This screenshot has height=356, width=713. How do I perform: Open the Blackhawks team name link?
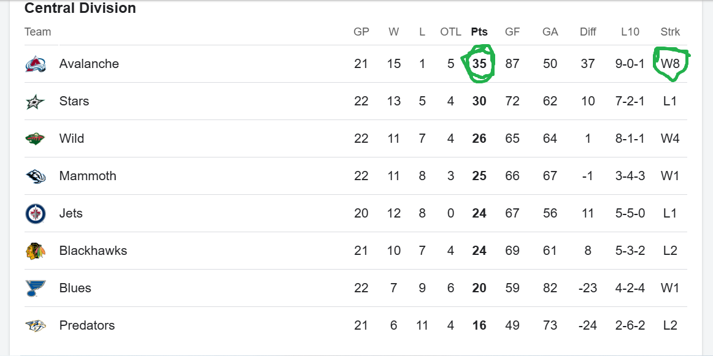93,251
